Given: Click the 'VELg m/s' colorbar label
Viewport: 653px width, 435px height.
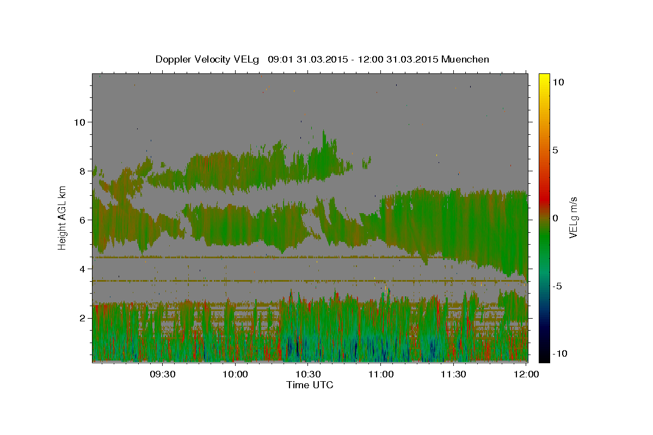Looking at the screenshot, I should pos(573,217).
